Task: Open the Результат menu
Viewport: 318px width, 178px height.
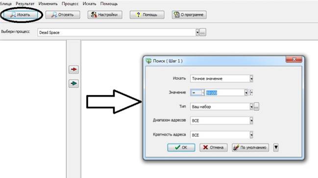Action: coord(25,3)
